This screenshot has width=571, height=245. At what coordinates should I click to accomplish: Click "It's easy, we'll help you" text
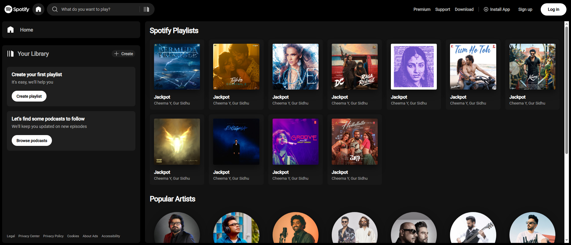(x=32, y=82)
